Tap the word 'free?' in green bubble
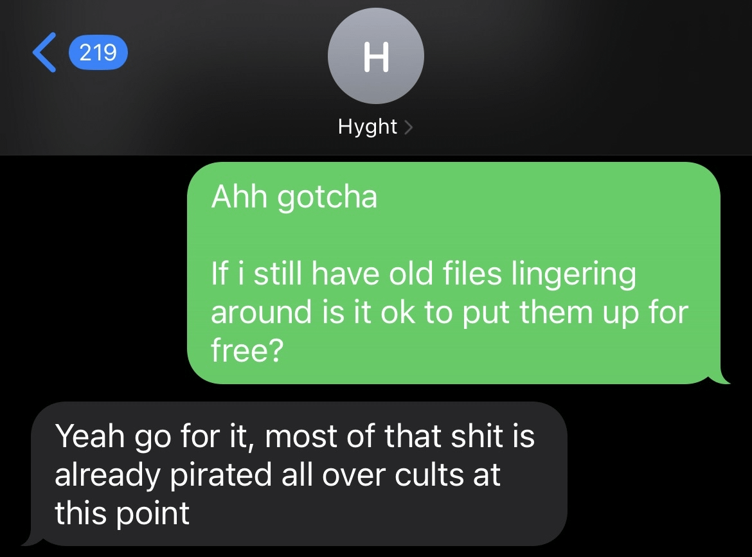 click(247, 350)
